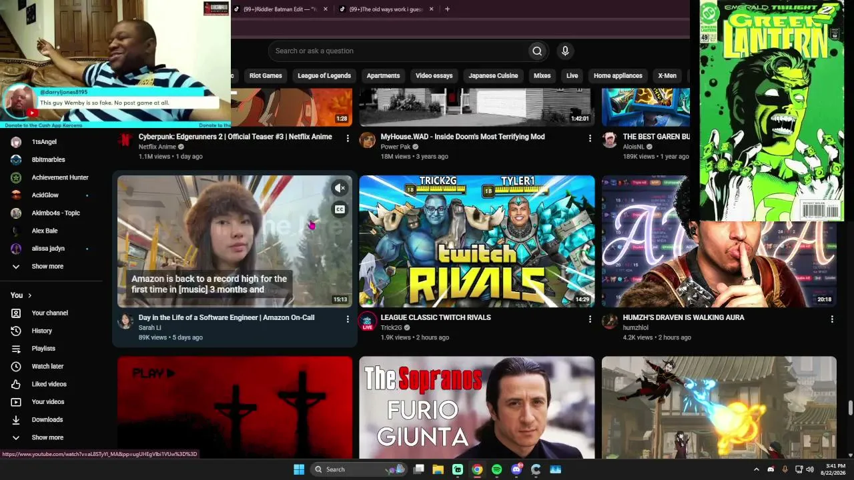Open volume settings in the system tray
This screenshot has width=854, height=480.
[810, 469]
